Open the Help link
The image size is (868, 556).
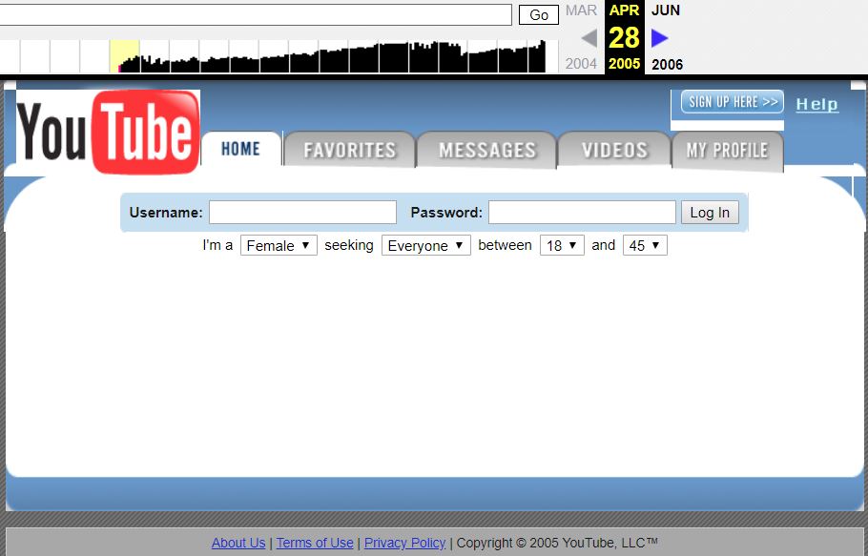817,104
